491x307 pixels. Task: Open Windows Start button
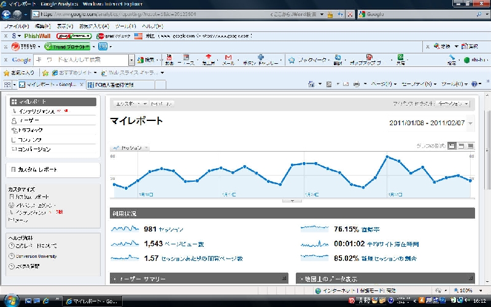(10, 301)
